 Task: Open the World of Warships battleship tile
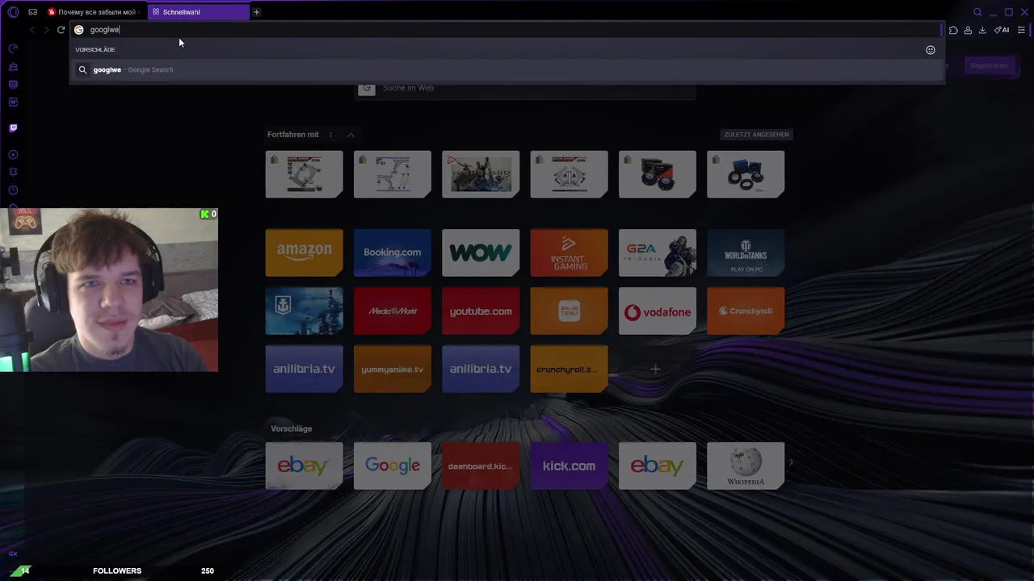304,311
